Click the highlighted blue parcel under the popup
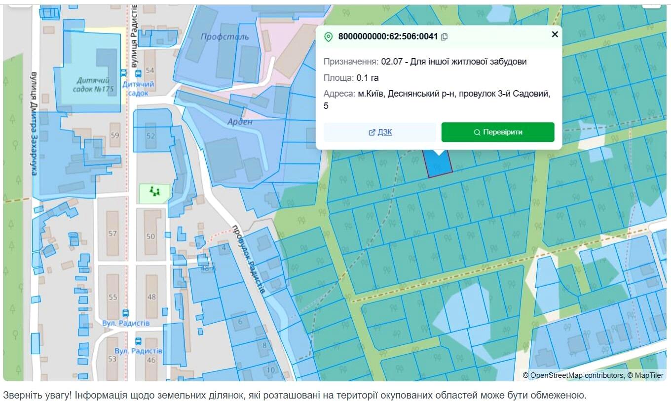The height and width of the screenshot is (401, 671). (x=438, y=164)
